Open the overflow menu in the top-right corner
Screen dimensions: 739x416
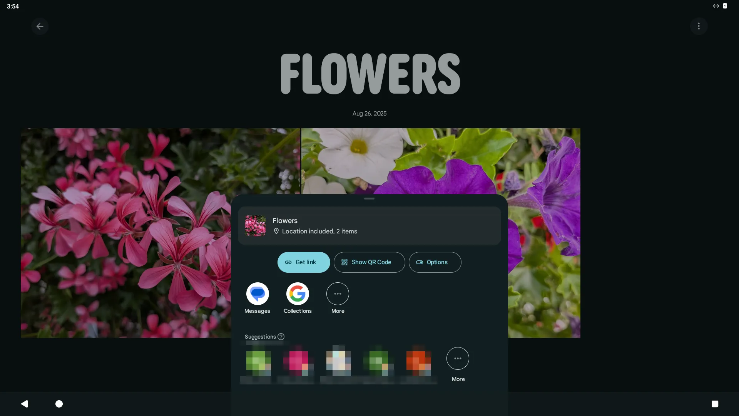pyautogui.click(x=699, y=26)
